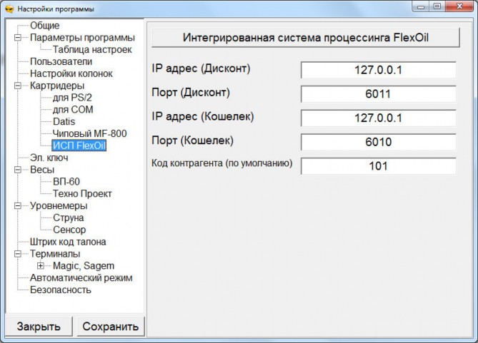Open ВП-60 scale settings
Image resolution: width=478 pixels, height=343 pixels.
[66, 182]
